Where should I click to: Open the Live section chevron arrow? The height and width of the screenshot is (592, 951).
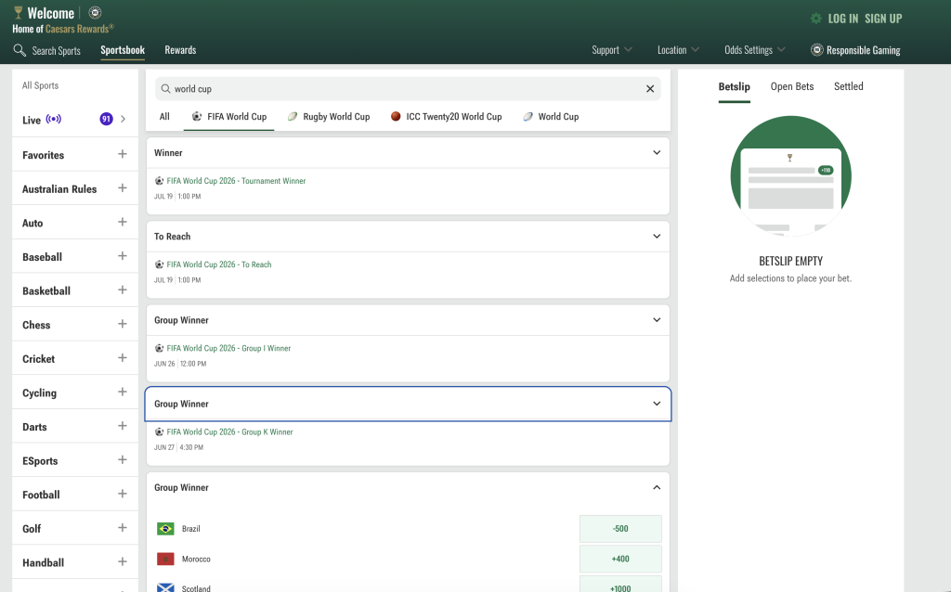124,119
